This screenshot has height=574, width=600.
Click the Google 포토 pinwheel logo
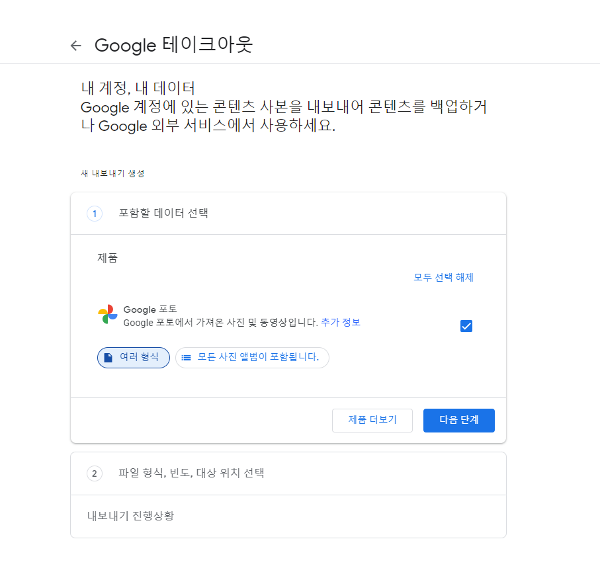[x=108, y=314]
